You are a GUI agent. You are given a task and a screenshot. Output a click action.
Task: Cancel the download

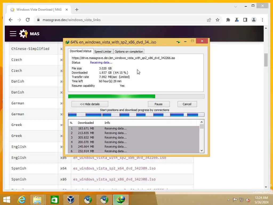(187, 104)
